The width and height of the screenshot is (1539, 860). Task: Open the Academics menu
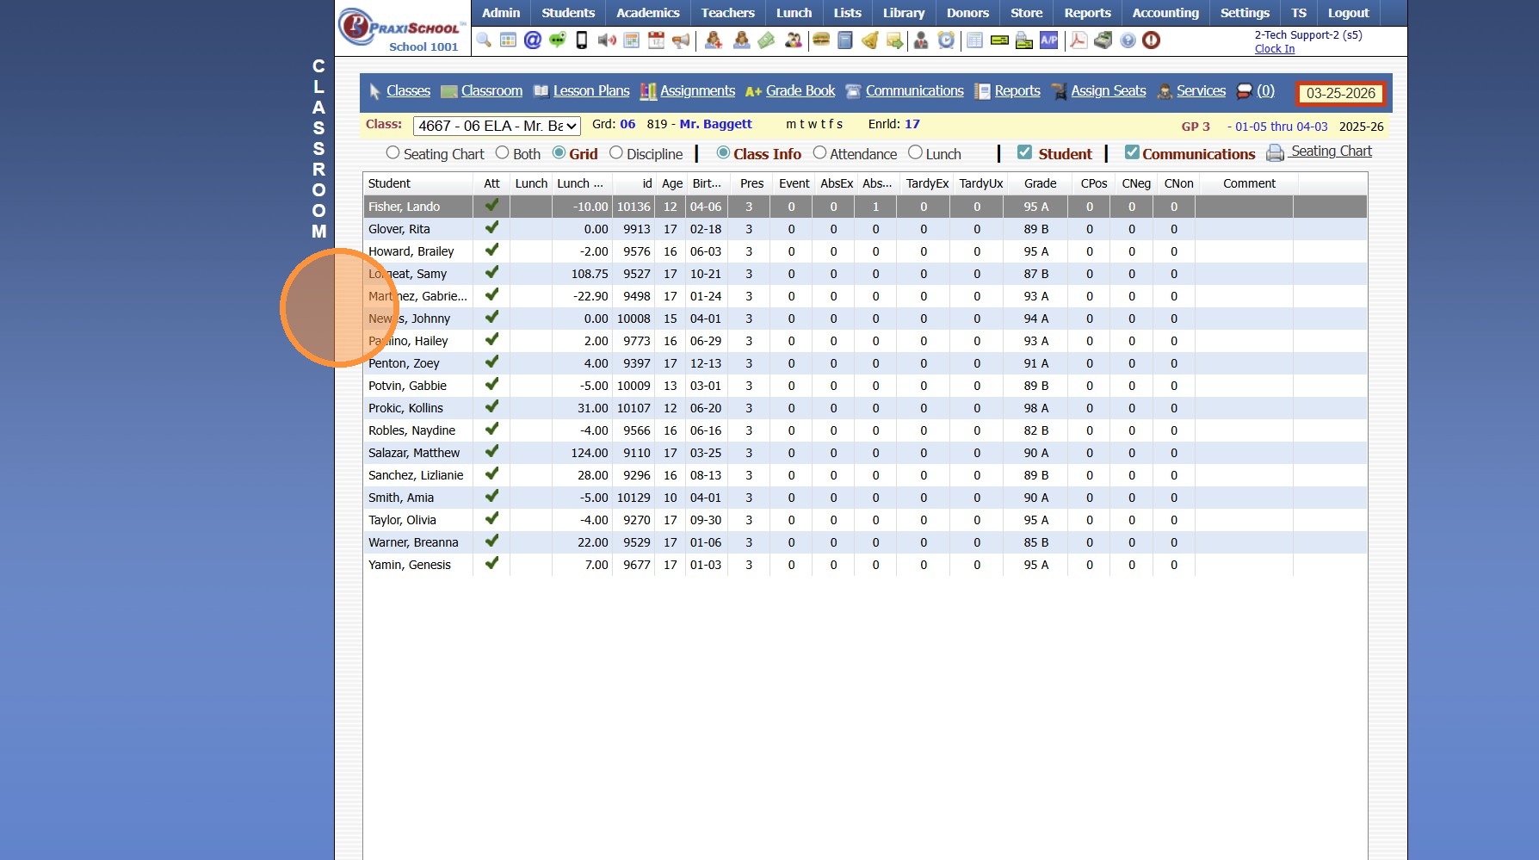[x=647, y=13]
